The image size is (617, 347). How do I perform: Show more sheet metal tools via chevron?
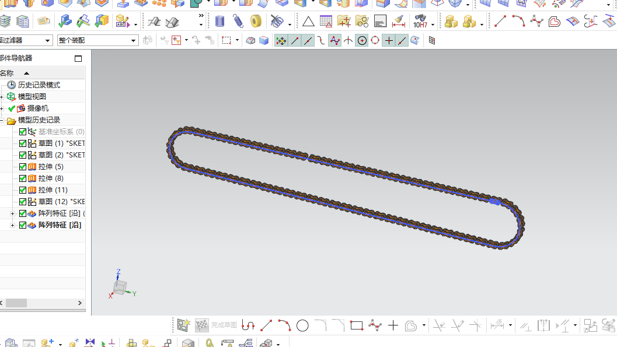coord(201,16)
